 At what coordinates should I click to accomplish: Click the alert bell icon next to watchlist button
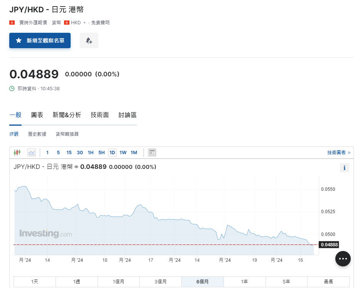(89, 40)
